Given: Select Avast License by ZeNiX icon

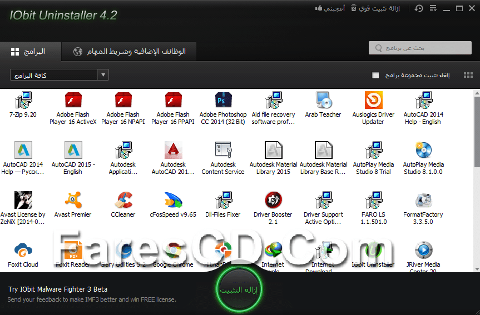Looking at the screenshot, I should (x=23, y=200).
